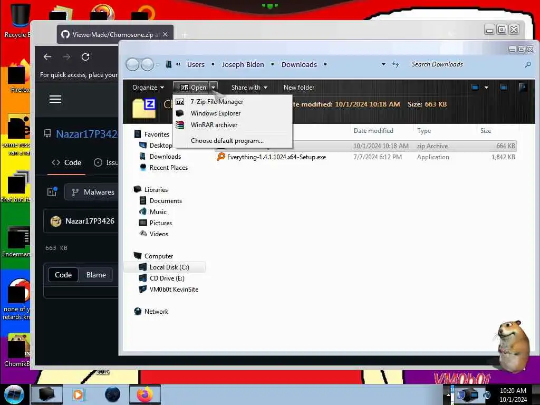Click Network in navigation pane
The image size is (540, 405).
tap(156, 311)
